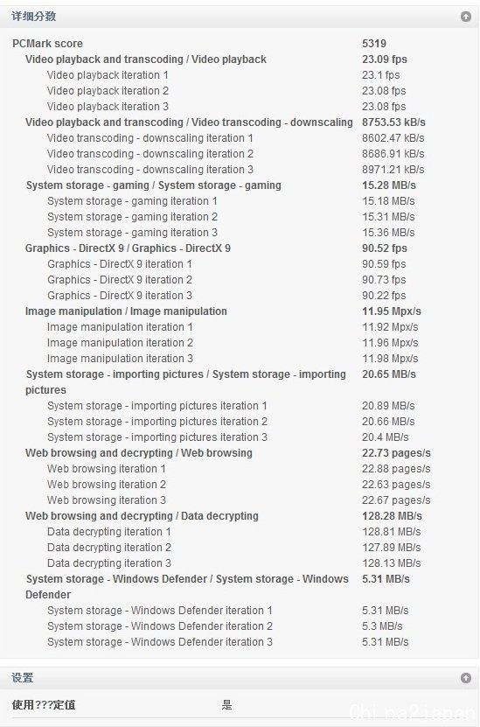Select Image manipulation group heading
The width and height of the screenshot is (480, 727).
126,311
